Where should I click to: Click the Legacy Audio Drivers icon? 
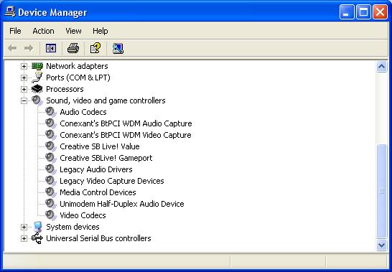(x=51, y=169)
